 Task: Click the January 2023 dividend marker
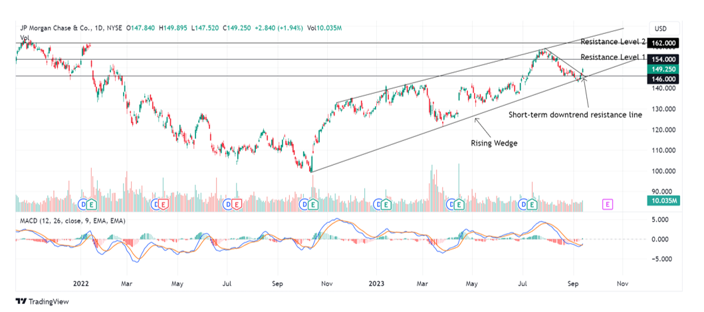tap(378, 204)
